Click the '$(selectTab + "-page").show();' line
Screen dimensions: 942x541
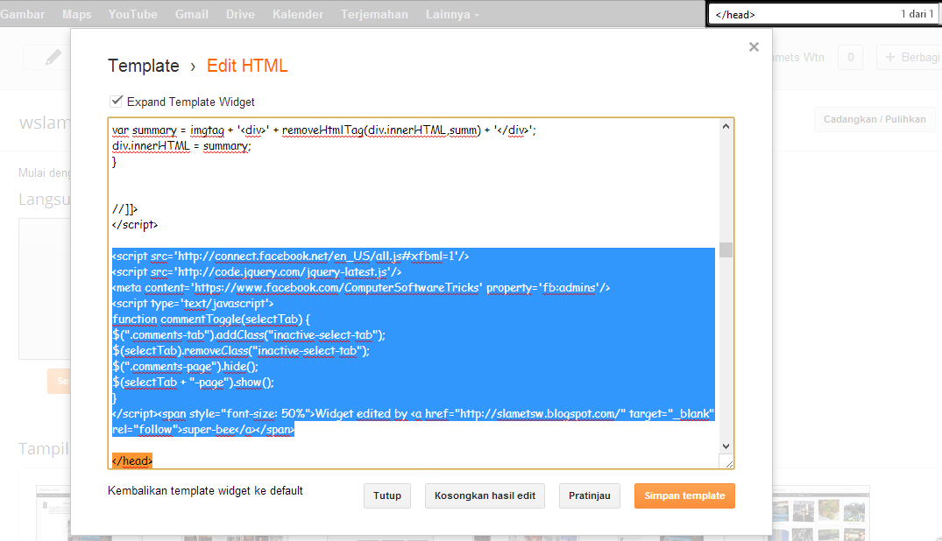193,383
